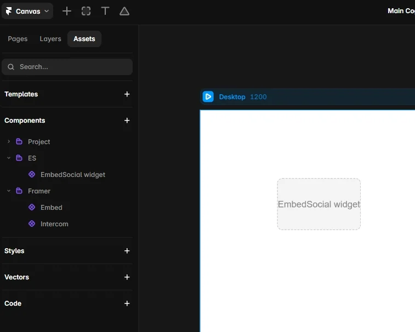The width and height of the screenshot is (415, 332).
Task: Click the Framer folder icon
Action: [x=19, y=191]
